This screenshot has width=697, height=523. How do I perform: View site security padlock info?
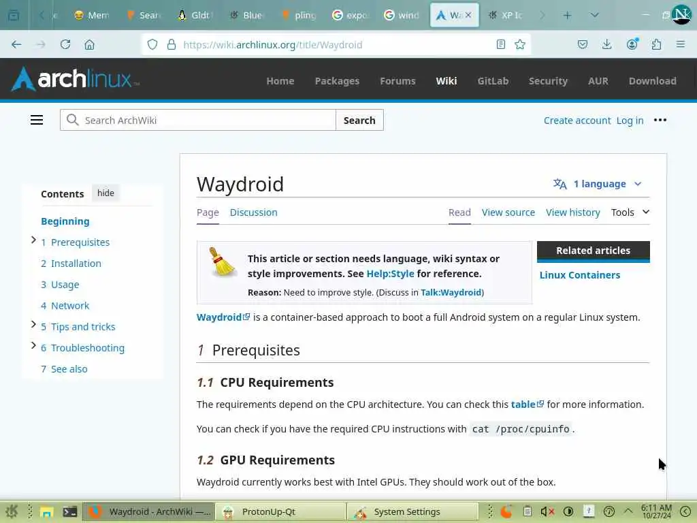click(x=172, y=44)
